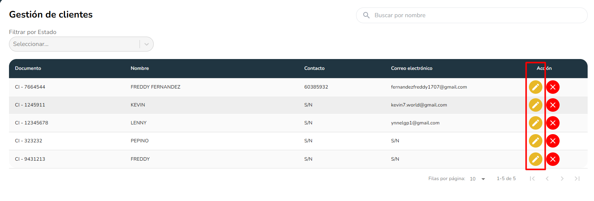The height and width of the screenshot is (201, 594).
Task: Delete client with document CI - 9431213
Action: point(552,159)
